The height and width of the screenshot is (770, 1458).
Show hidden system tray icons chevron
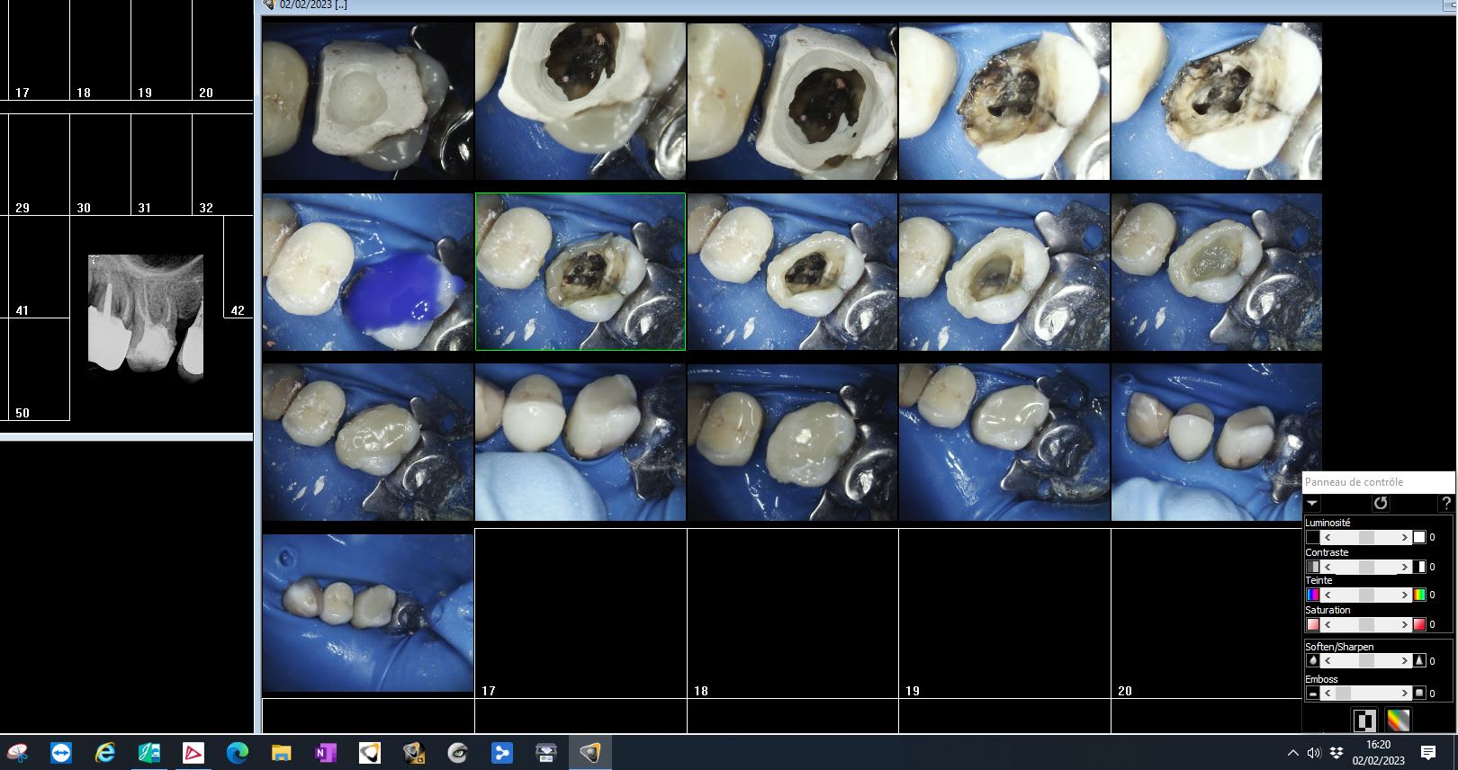point(1292,753)
